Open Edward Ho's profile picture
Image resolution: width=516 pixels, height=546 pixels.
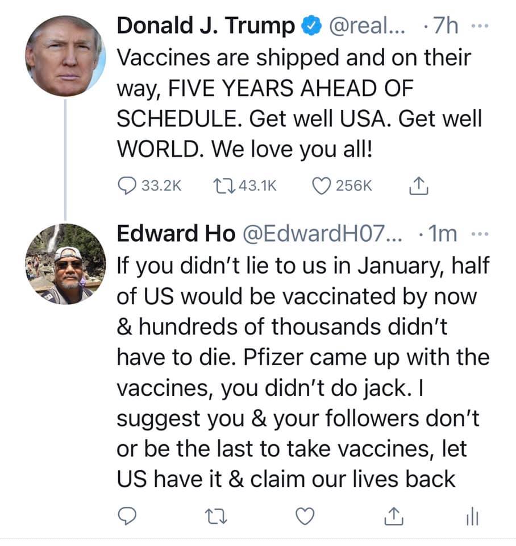65,264
